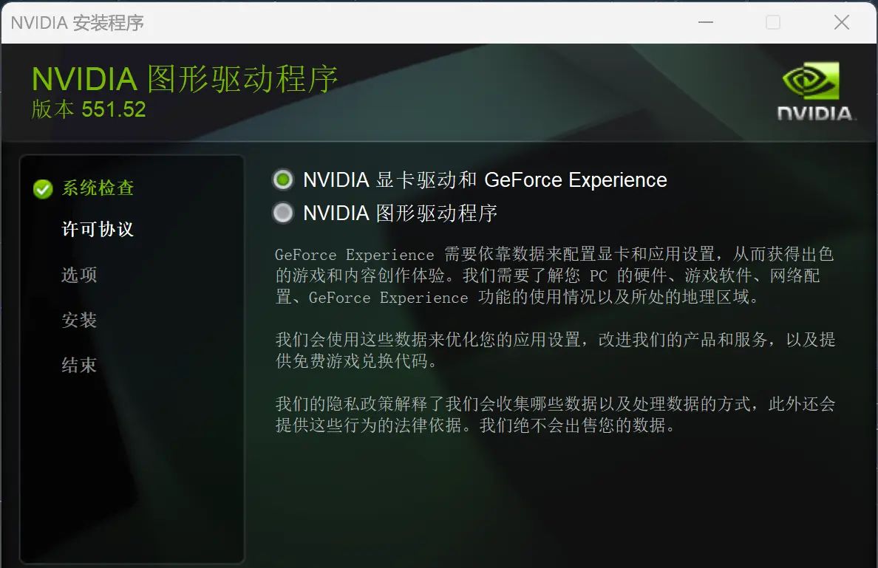Screen dimensions: 878x568
Task: Click the paragraph starting 我们的隐私政策
Action: (555, 414)
